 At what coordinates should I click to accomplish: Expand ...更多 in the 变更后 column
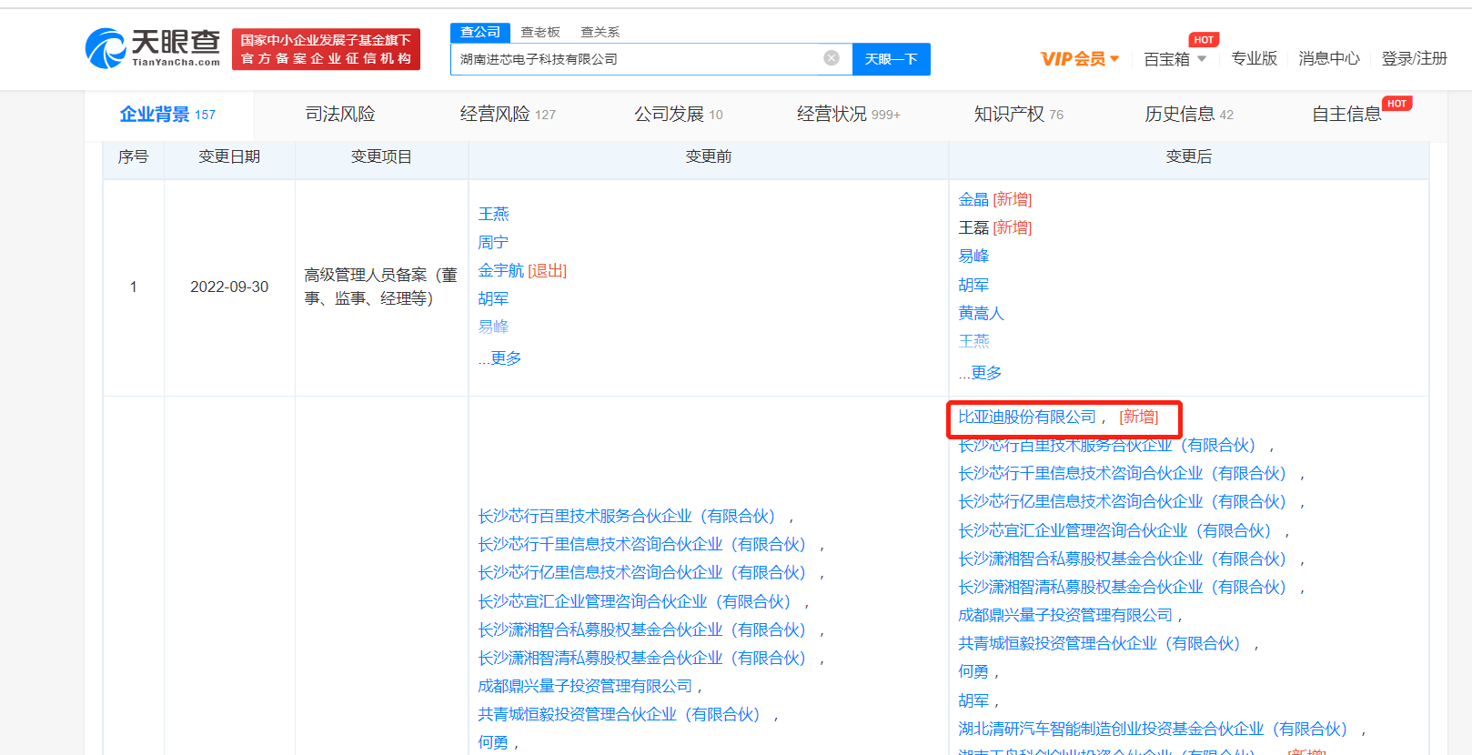tap(981, 373)
